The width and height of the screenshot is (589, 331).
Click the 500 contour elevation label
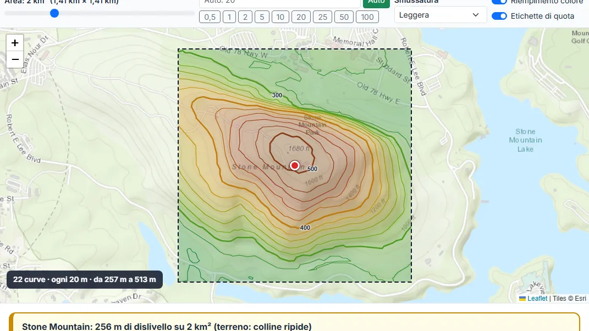(x=312, y=169)
